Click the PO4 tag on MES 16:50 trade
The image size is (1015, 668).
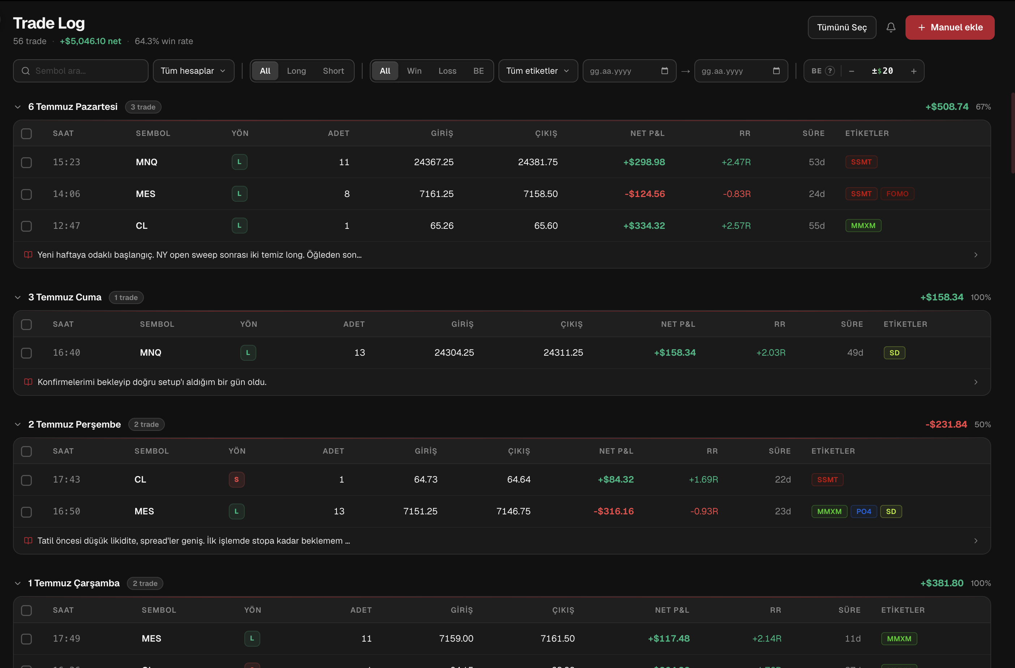863,511
